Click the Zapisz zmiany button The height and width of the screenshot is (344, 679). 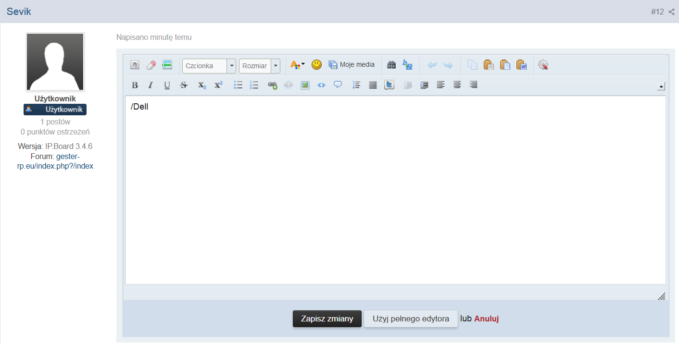click(x=327, y=319)
